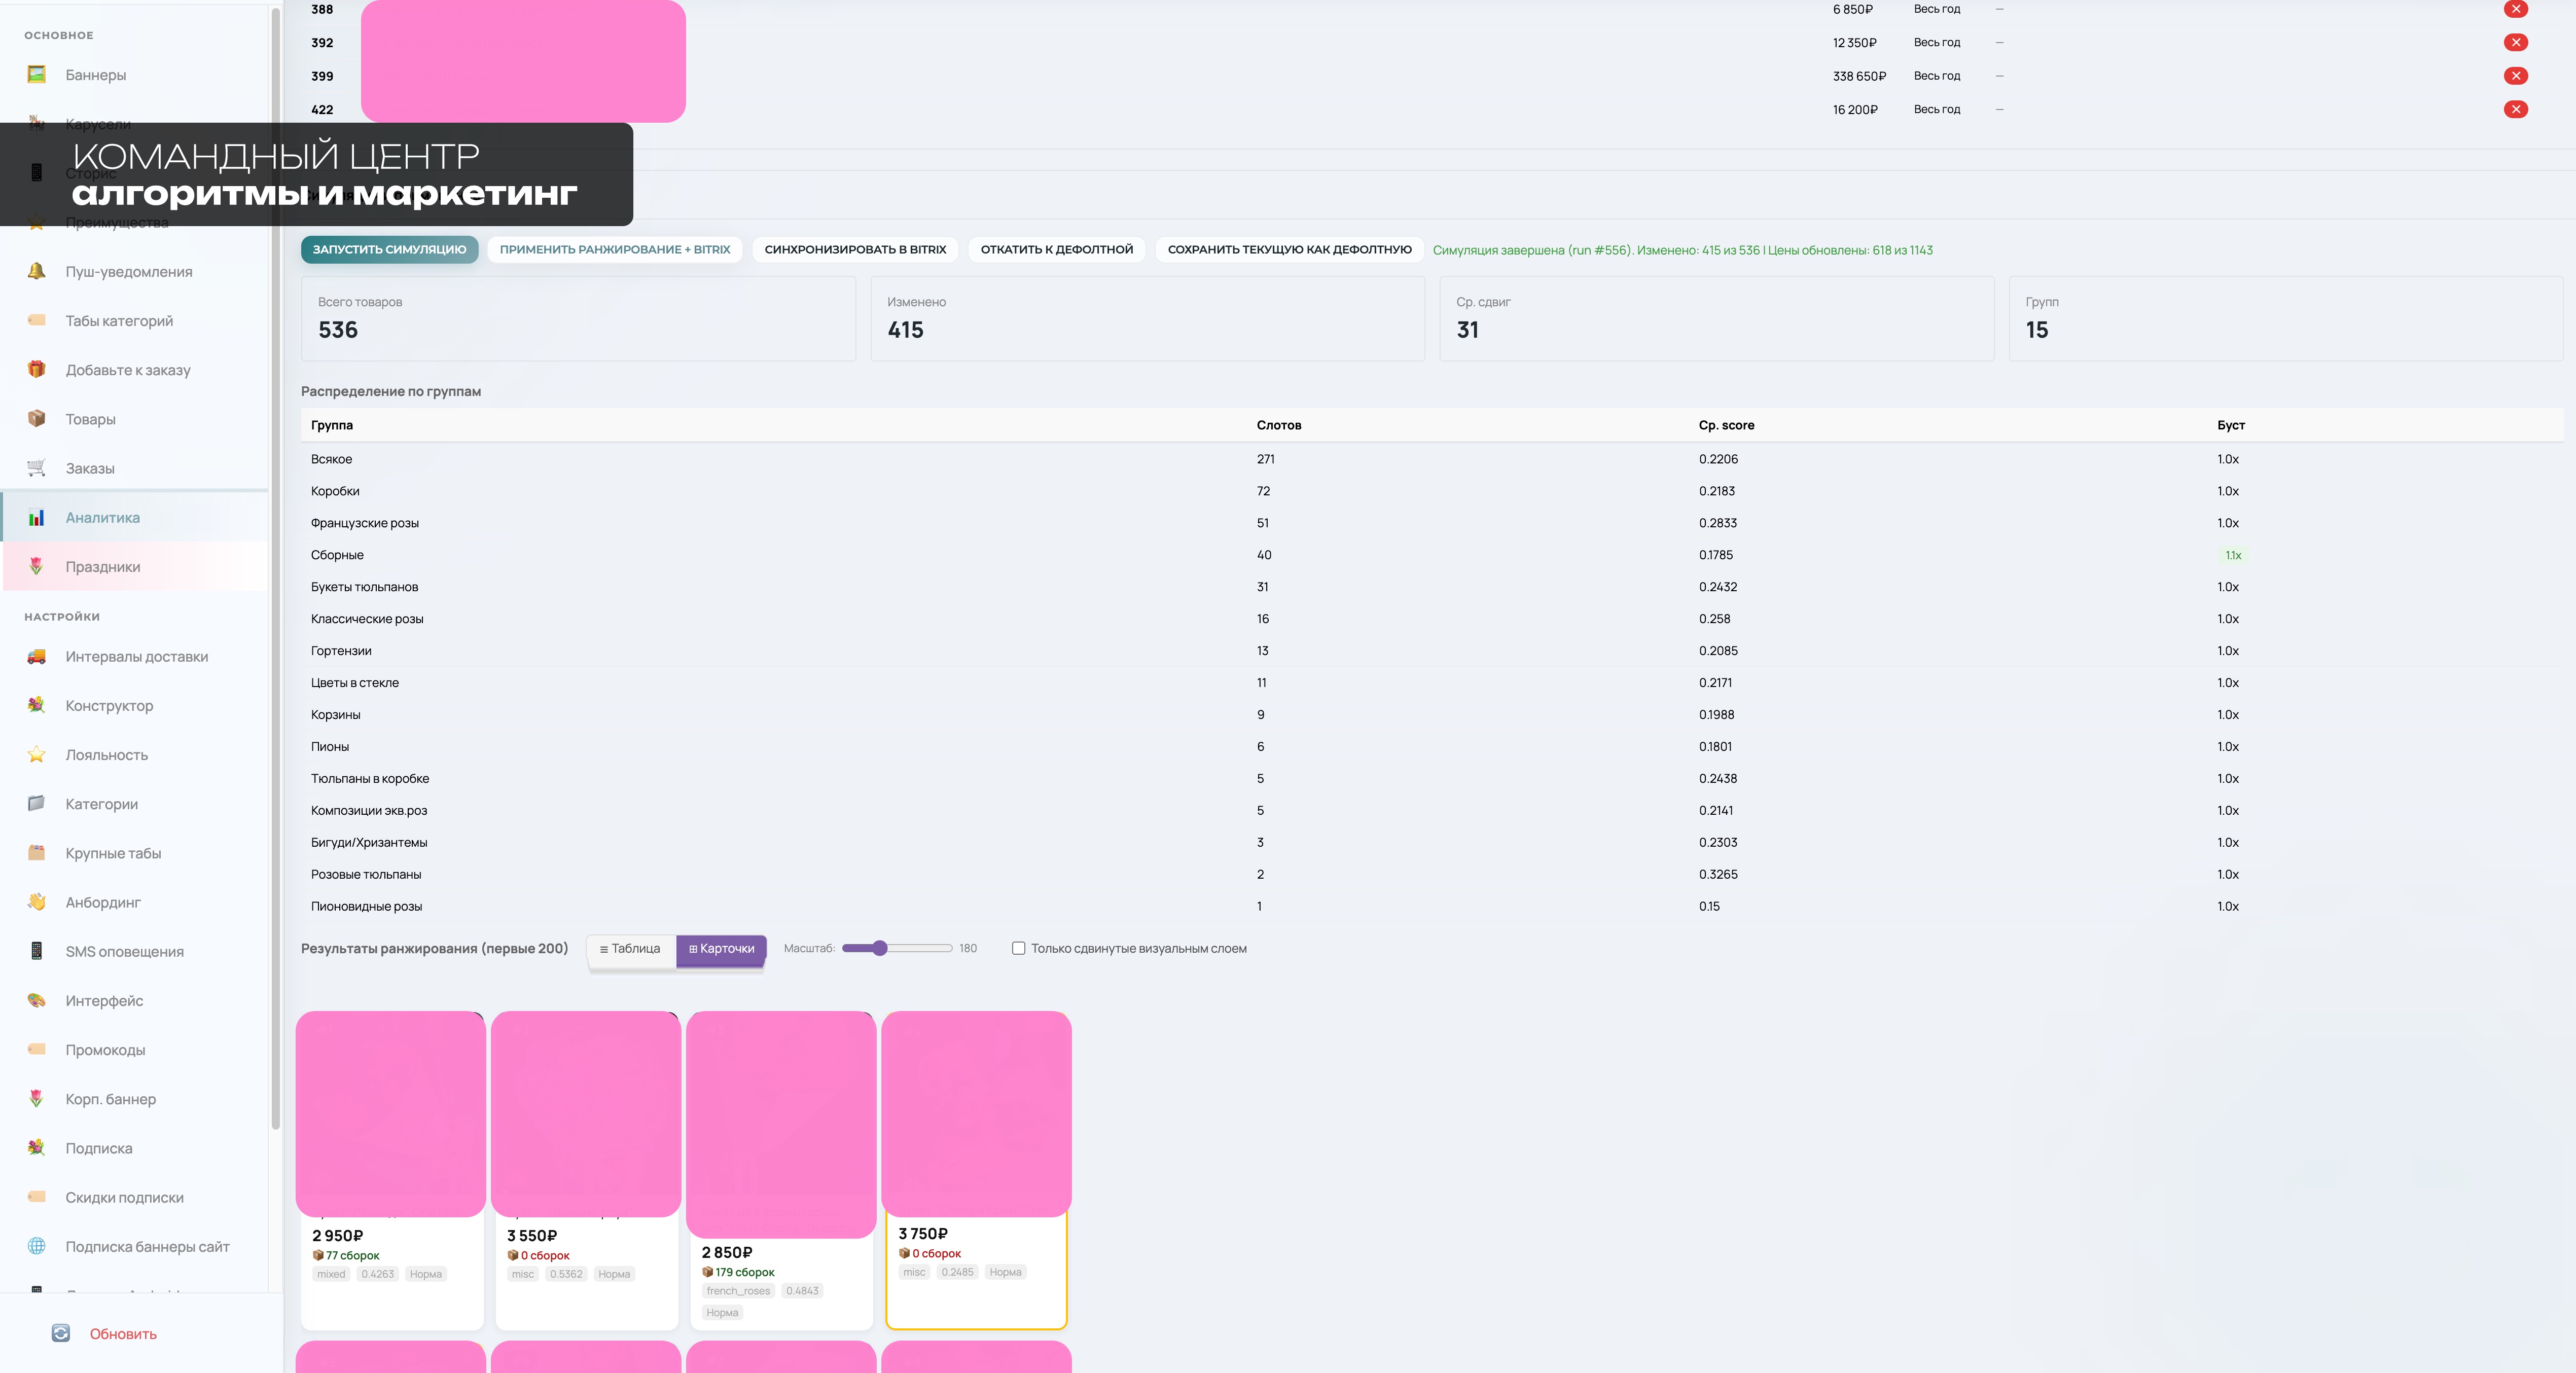2576x1373 pixels.
Task: Click the Заказы cart icon
Action: 37,468
